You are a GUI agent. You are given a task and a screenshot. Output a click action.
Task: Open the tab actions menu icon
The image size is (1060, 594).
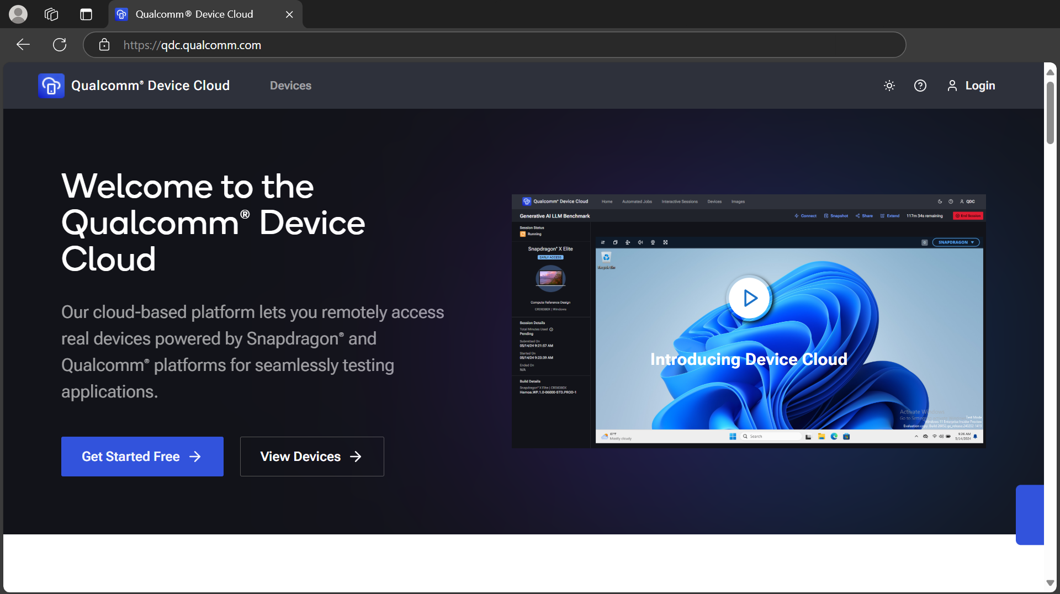(86, 14)
